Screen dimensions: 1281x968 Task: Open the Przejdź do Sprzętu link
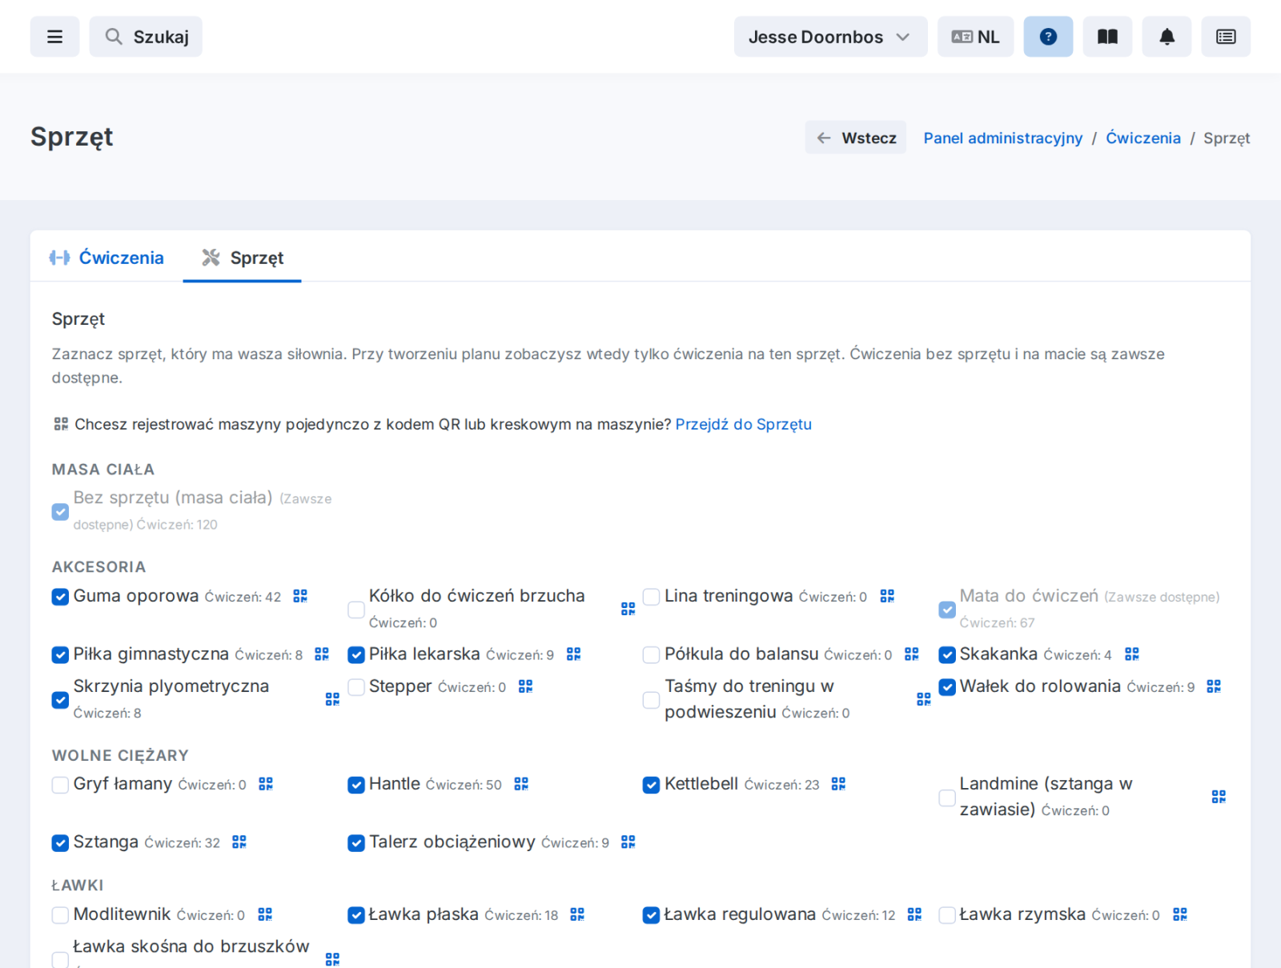[x=744, y=424]
